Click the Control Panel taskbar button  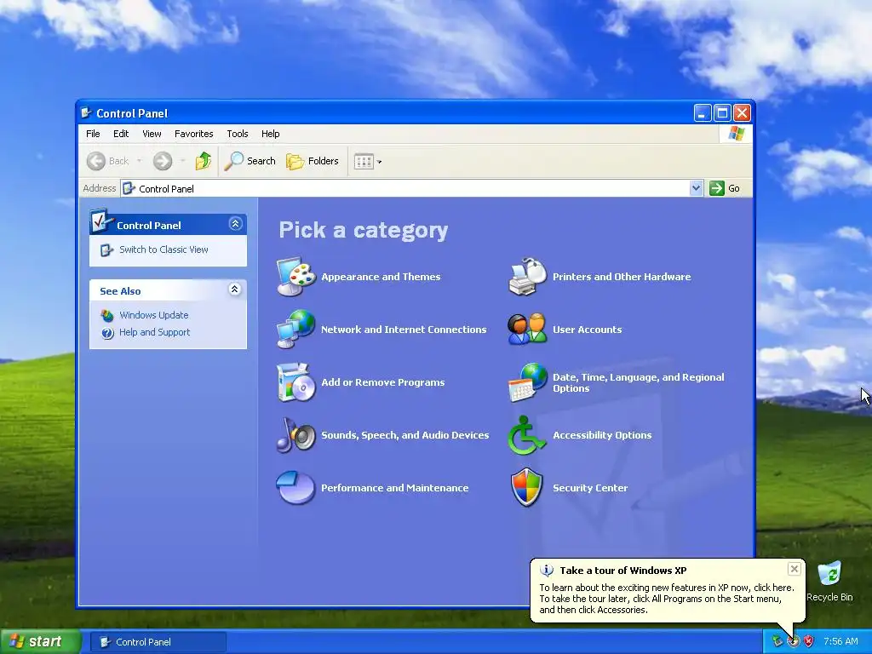click(158, 642)
